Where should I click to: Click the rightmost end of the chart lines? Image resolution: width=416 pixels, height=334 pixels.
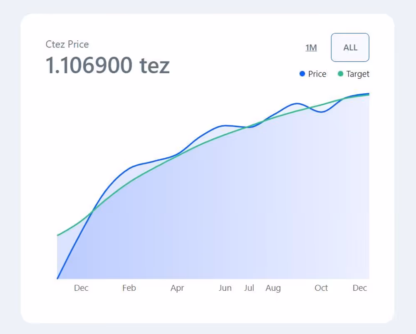coord(368,94)
